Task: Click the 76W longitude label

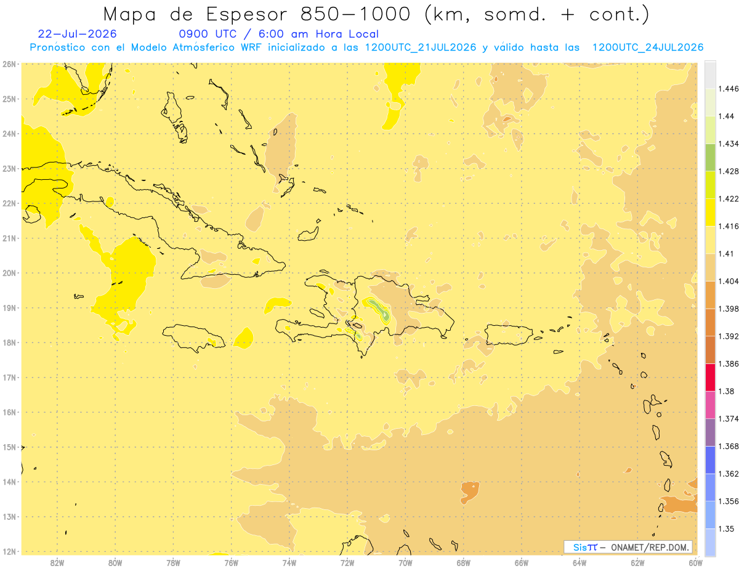Action: point(232,562)
